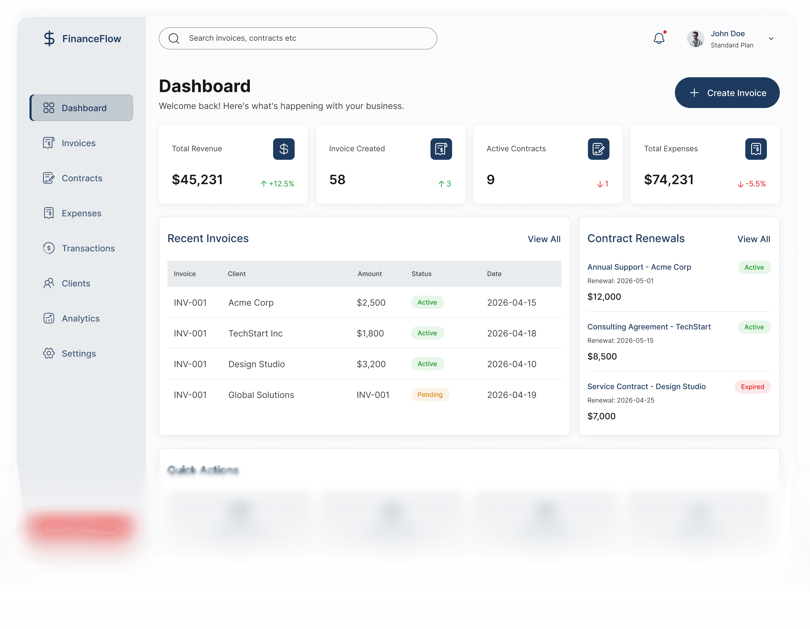810x629 pixels.
Task: Click the red down arrow beside -5.5%
Action: click(741, 184)
